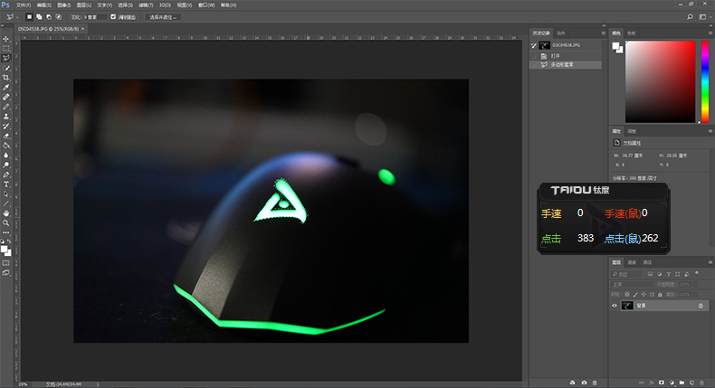Toggle Background layer visibility eye
Image resolution: width=715 pixels, height=388 pixels.
tap(615, 306)
